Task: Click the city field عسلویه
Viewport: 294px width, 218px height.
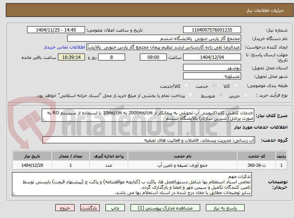Action: [x=212, y=76]
